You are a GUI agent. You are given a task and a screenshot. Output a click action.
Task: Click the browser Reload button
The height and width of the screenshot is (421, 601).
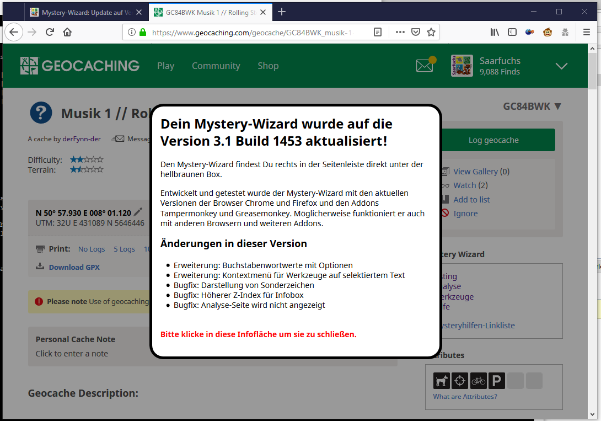50,32
